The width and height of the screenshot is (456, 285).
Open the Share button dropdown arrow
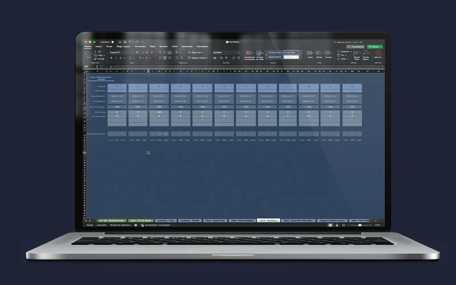(x=381, y=47)
